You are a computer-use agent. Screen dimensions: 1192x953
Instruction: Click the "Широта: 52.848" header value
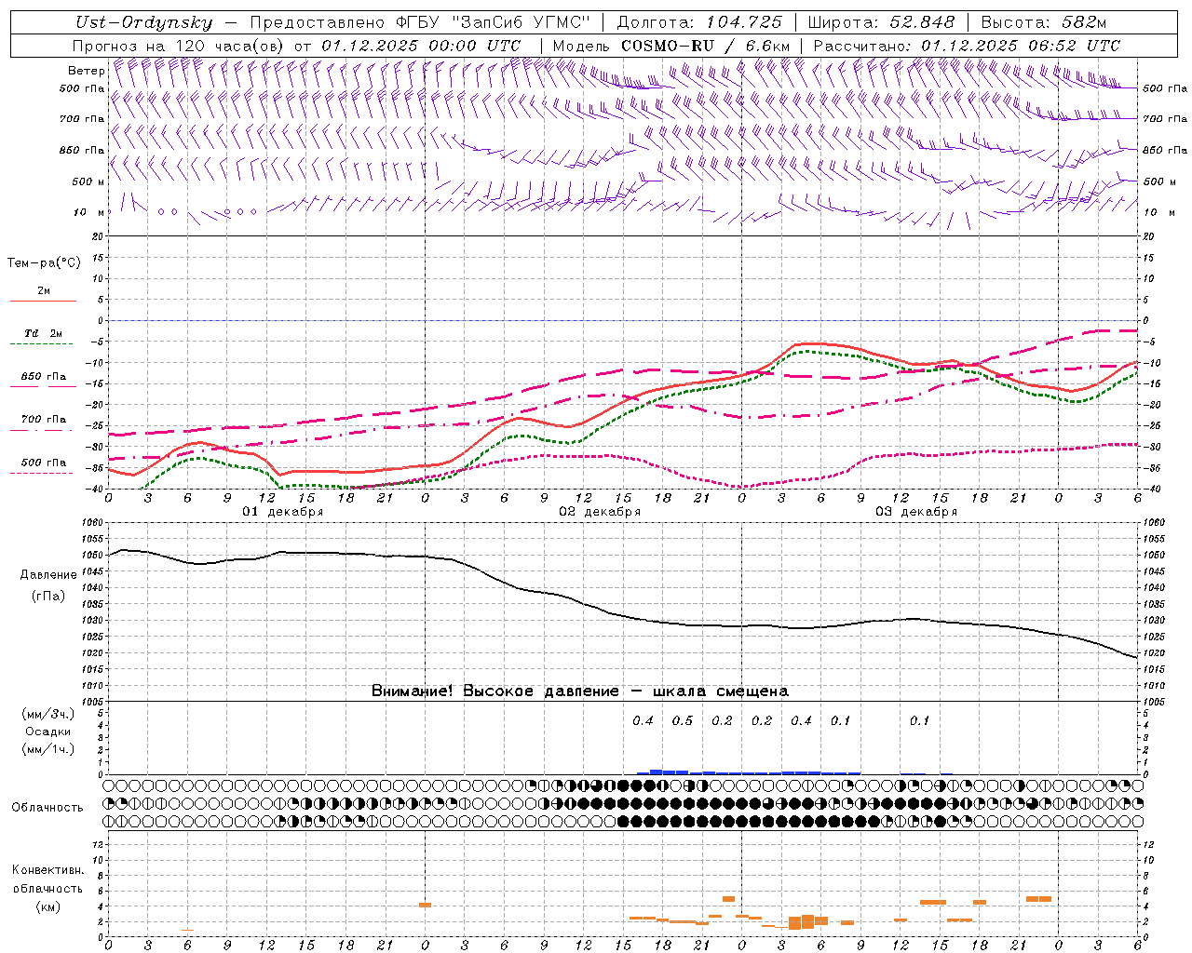[x=882, y=22]
